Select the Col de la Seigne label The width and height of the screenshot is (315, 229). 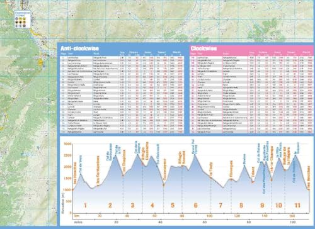click(x=137, y=147)
